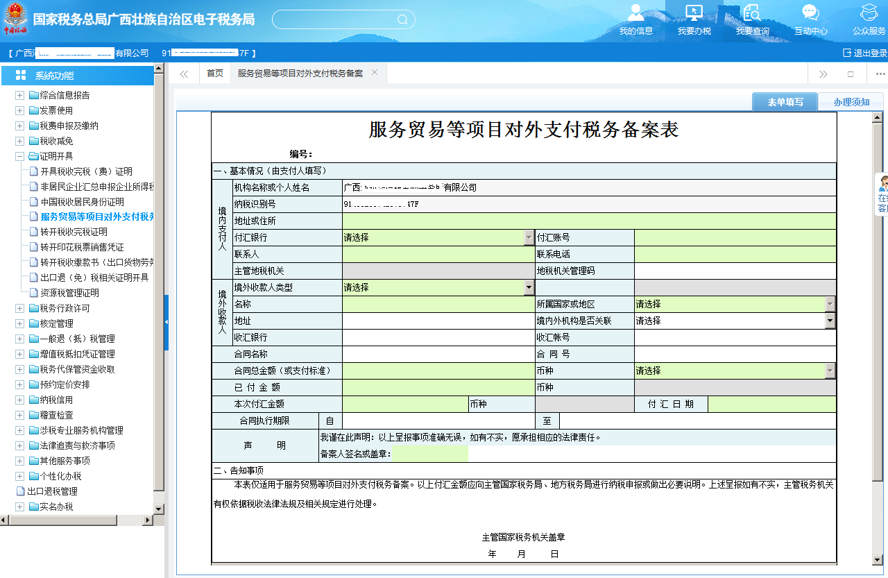Open the 我要办税 header icon
888x578 pixels.
[694, 12]
